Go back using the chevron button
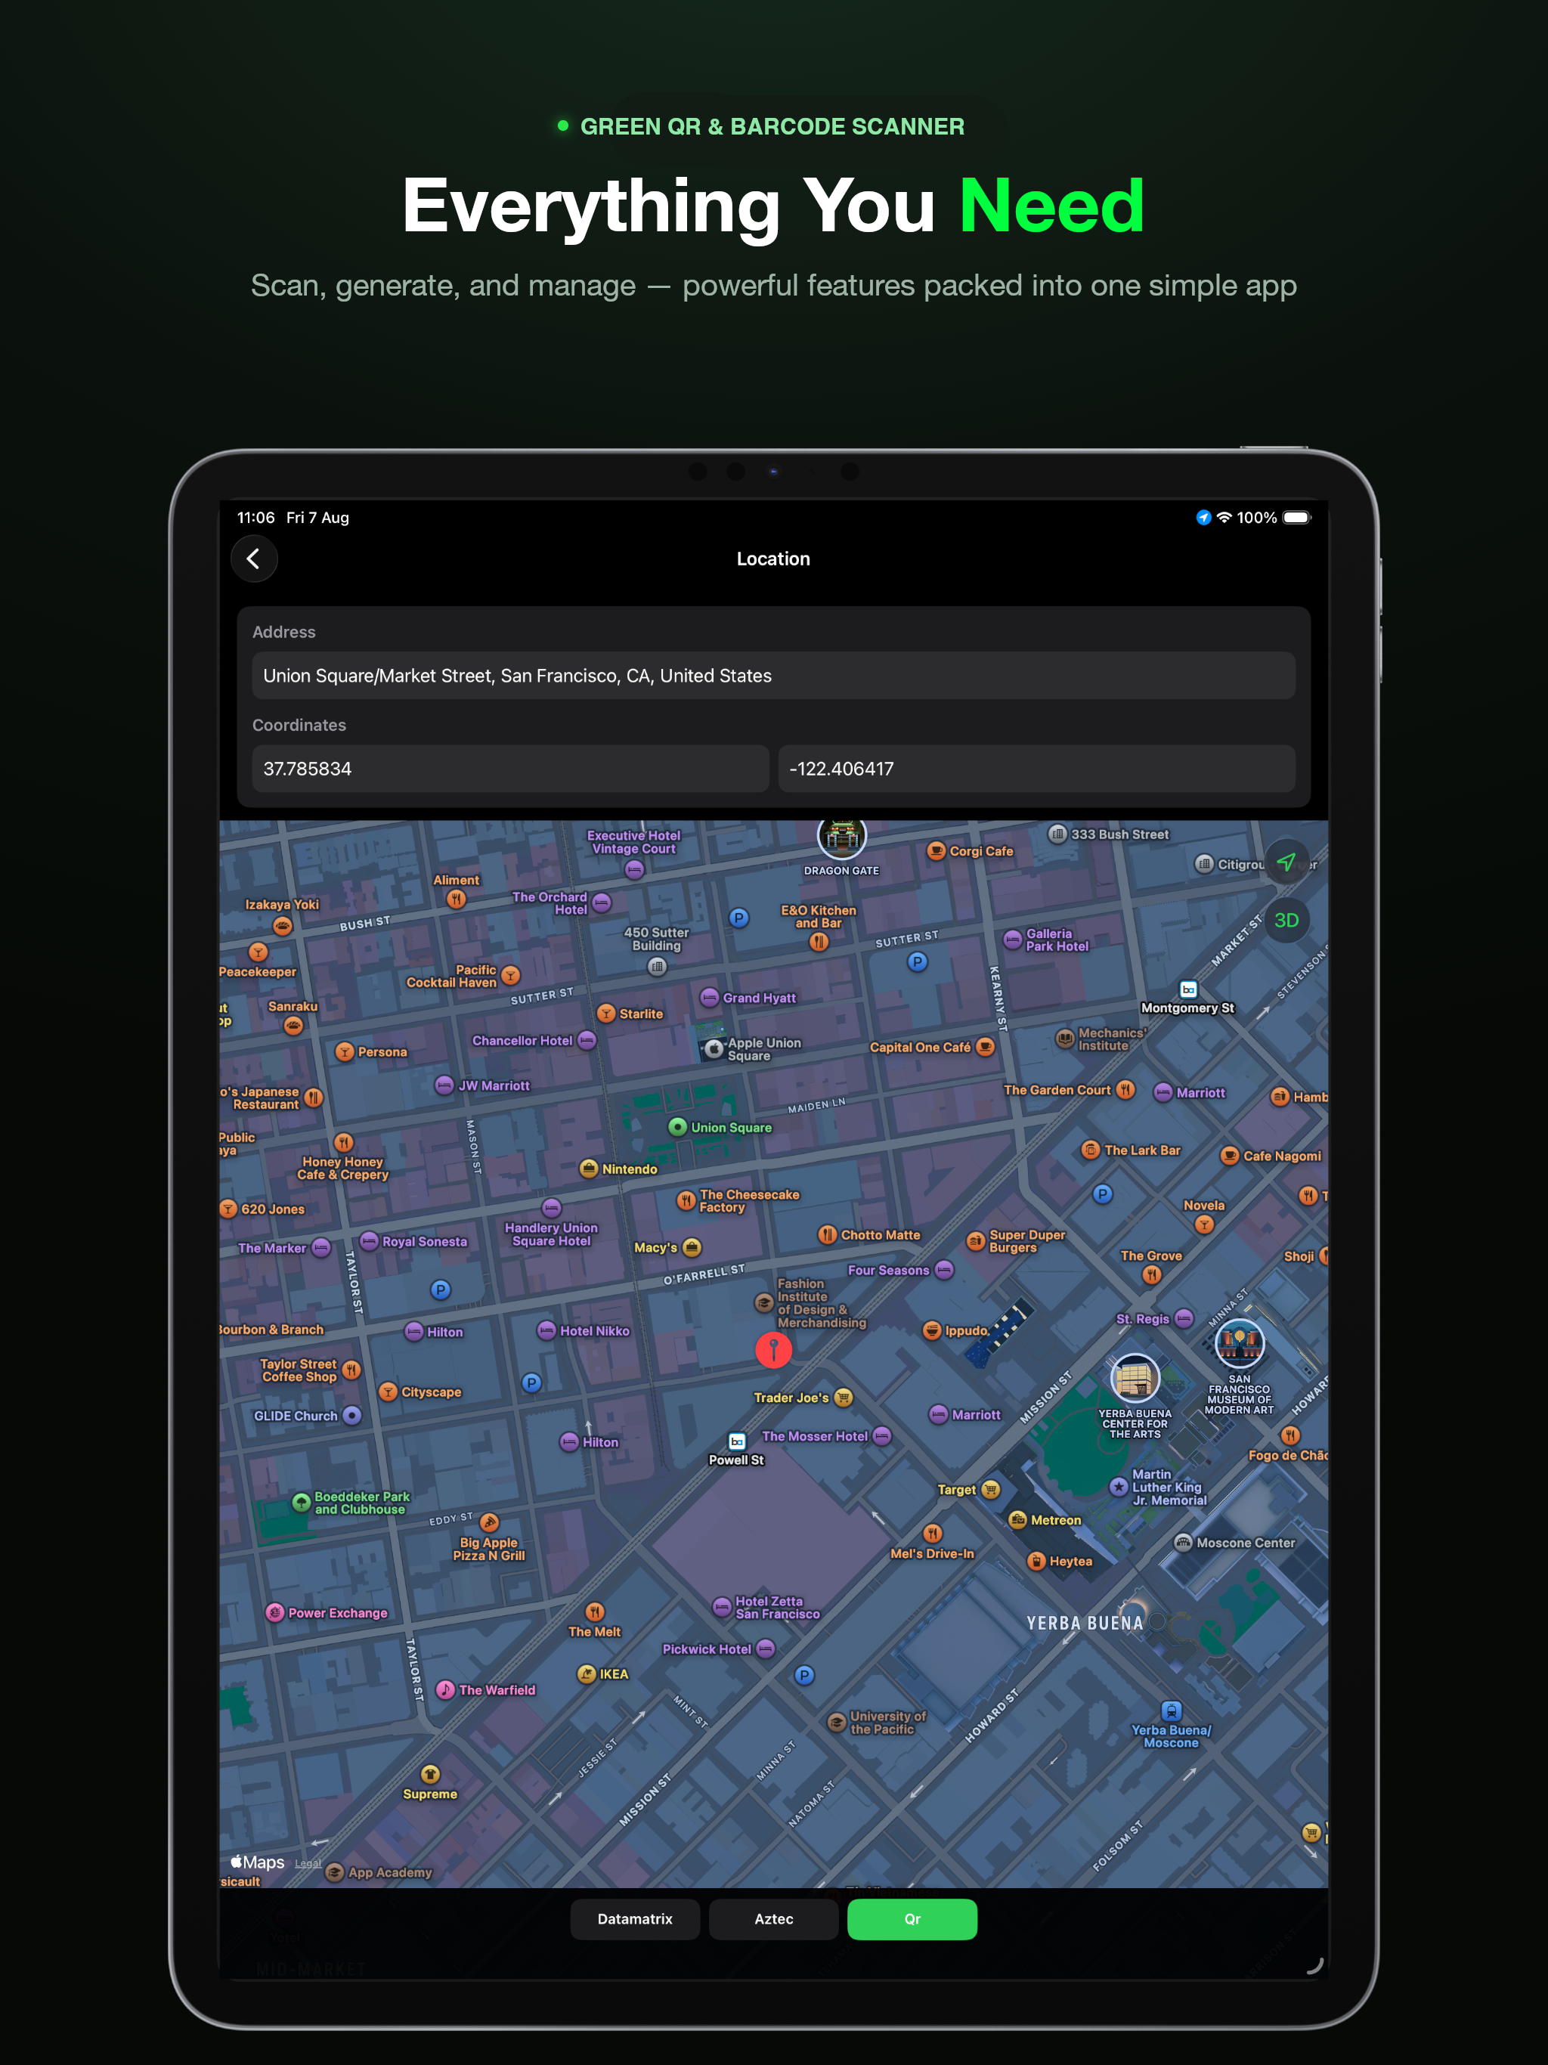 (x=253, y=559)
